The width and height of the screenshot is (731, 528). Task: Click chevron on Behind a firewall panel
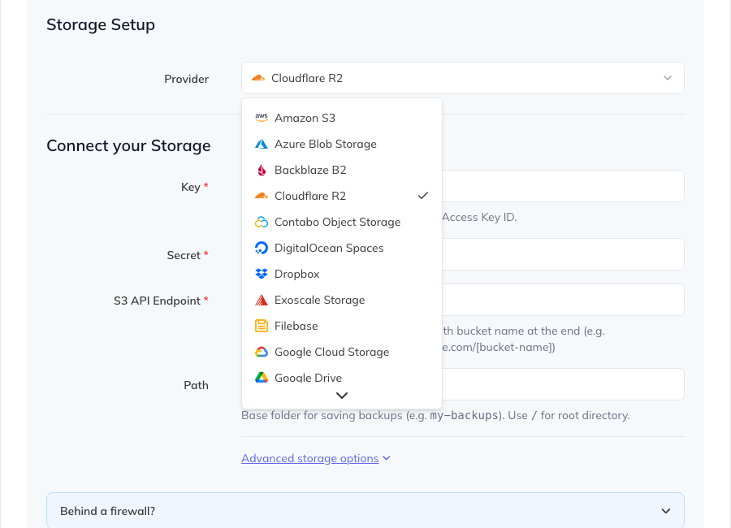pyautogui.click(x=666, y=511)
